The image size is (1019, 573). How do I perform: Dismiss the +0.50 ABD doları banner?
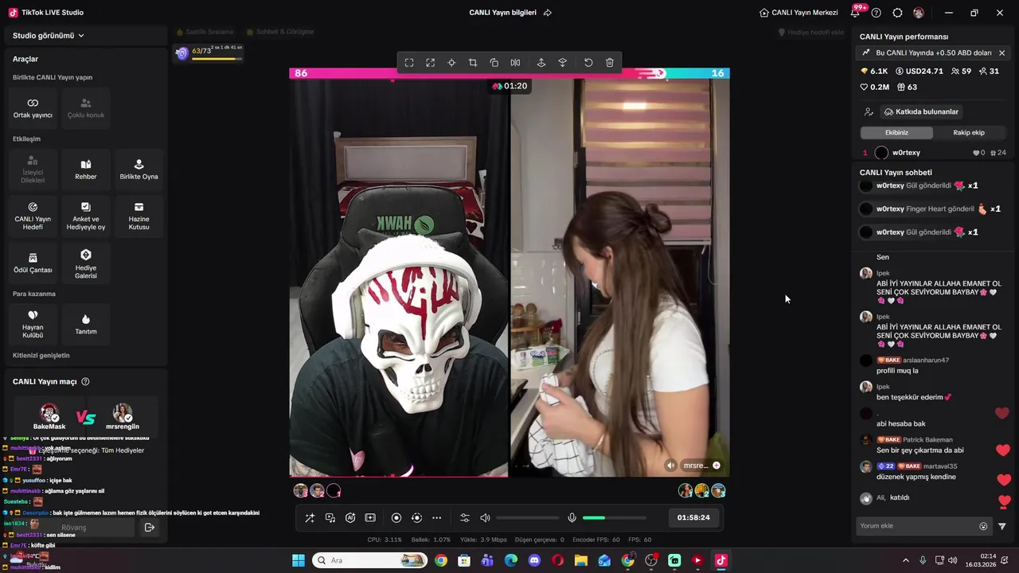pyautogui.click(x=1001, y=53)
